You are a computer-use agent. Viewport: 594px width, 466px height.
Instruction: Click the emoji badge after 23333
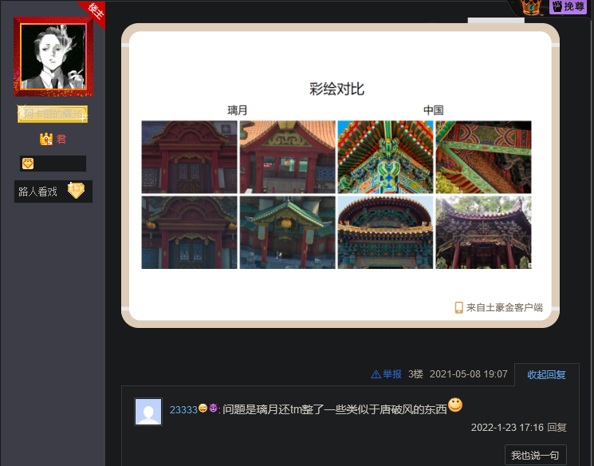pyautogui.click(x=208, y=409)
